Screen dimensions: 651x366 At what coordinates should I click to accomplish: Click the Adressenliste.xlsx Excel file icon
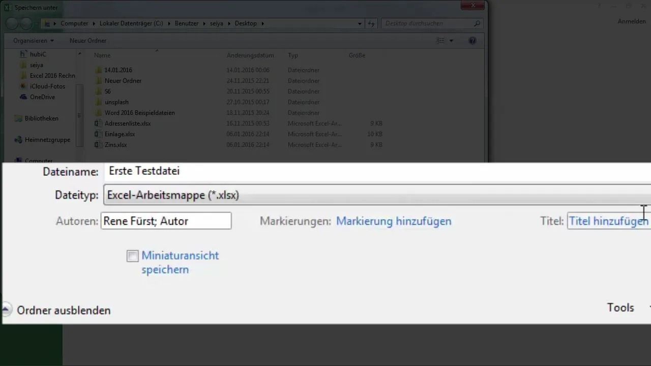coord(99,124)
